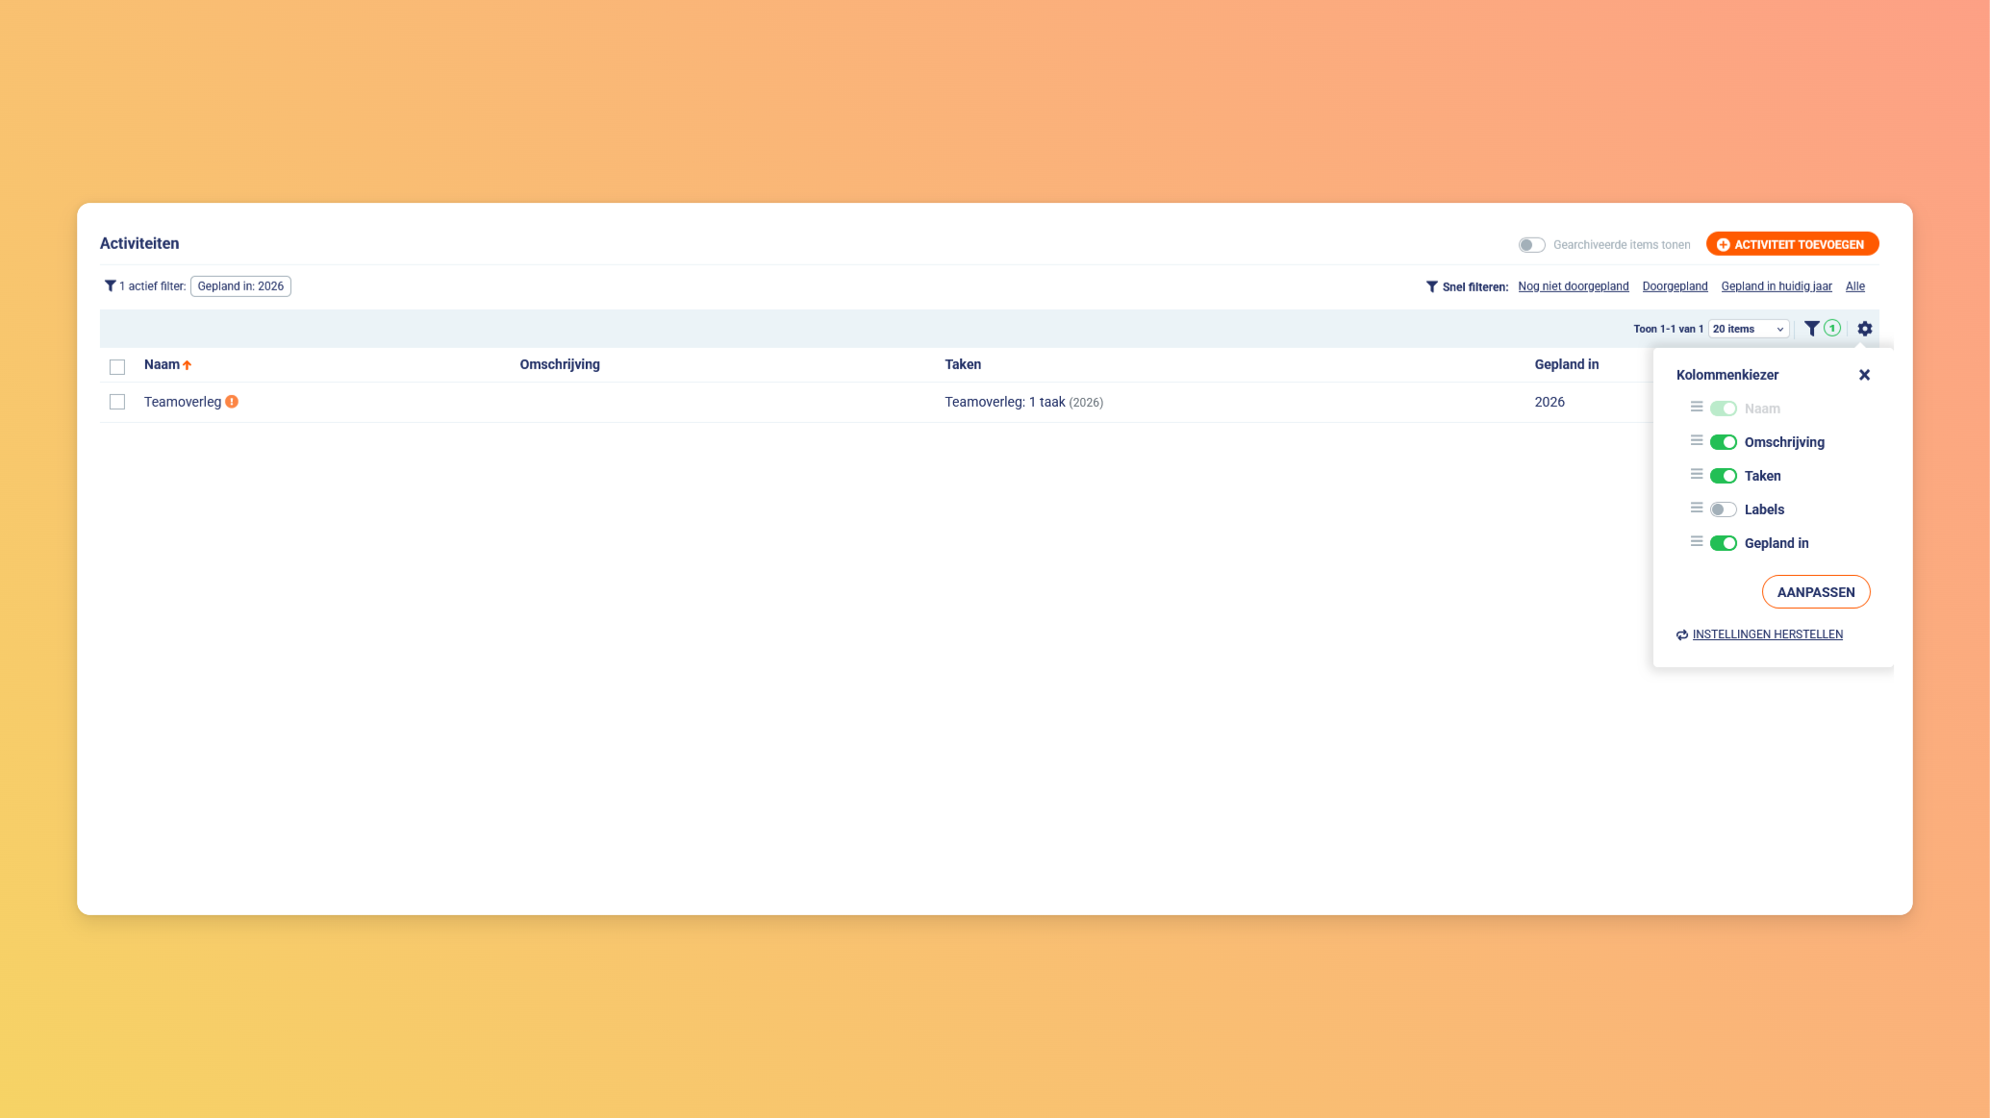The height and width of the screenshot is (1118, 1990).
Task: Tick the select-all header checkbox
Action: pyautogui.click(x=117, y=366)
